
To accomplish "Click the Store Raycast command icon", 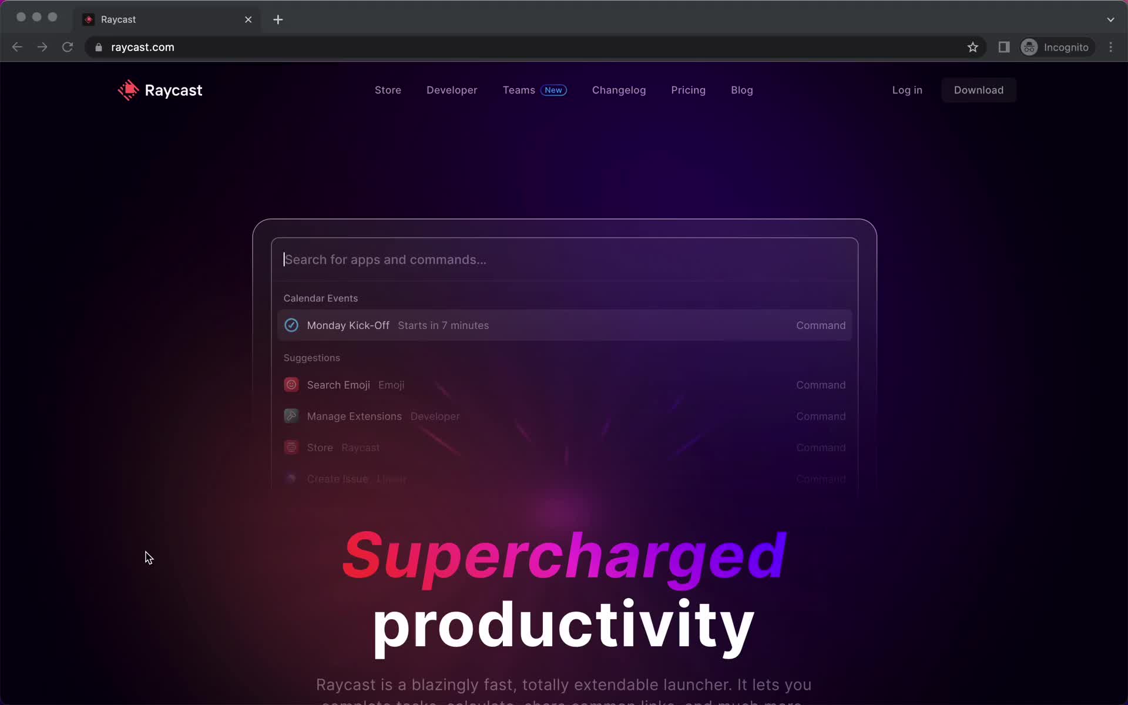I will coord(291,446).
